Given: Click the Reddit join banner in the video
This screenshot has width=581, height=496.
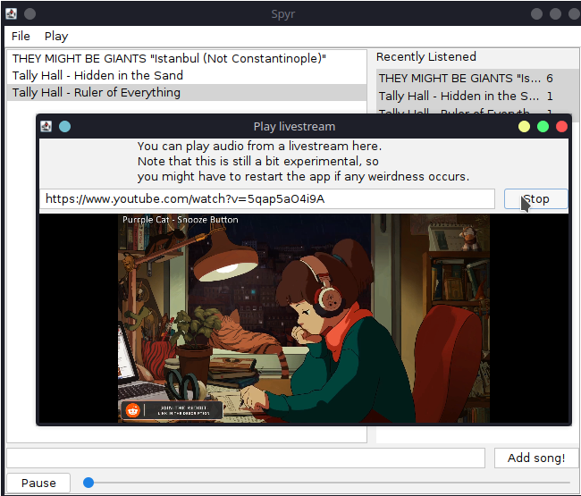Looking at the screenshot, I should click(172, 410).
